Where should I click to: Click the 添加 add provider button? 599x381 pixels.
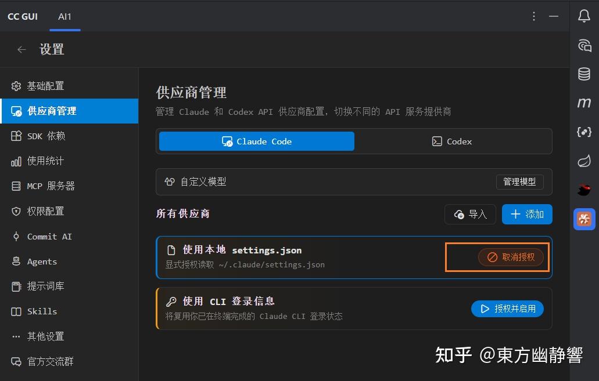pyautogui.click(x=527, y=215)
